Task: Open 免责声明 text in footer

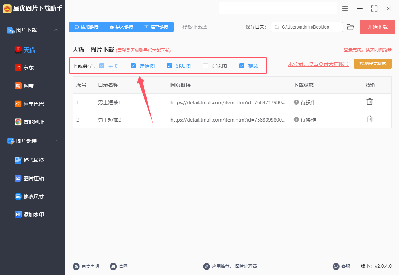Action: [x=90, y=266]
